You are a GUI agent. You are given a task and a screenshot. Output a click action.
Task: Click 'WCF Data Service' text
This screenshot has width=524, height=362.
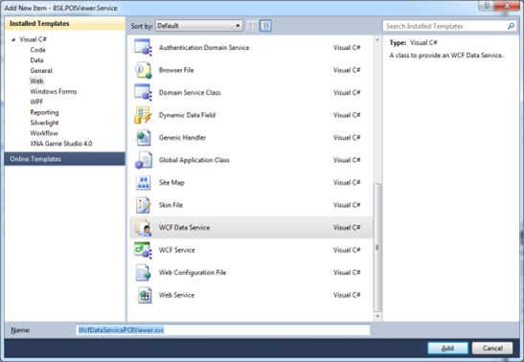184,227
